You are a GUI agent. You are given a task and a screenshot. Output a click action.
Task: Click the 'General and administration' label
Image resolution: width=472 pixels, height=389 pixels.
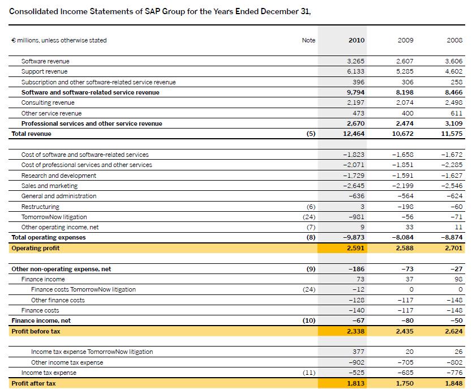coord(59,196)
